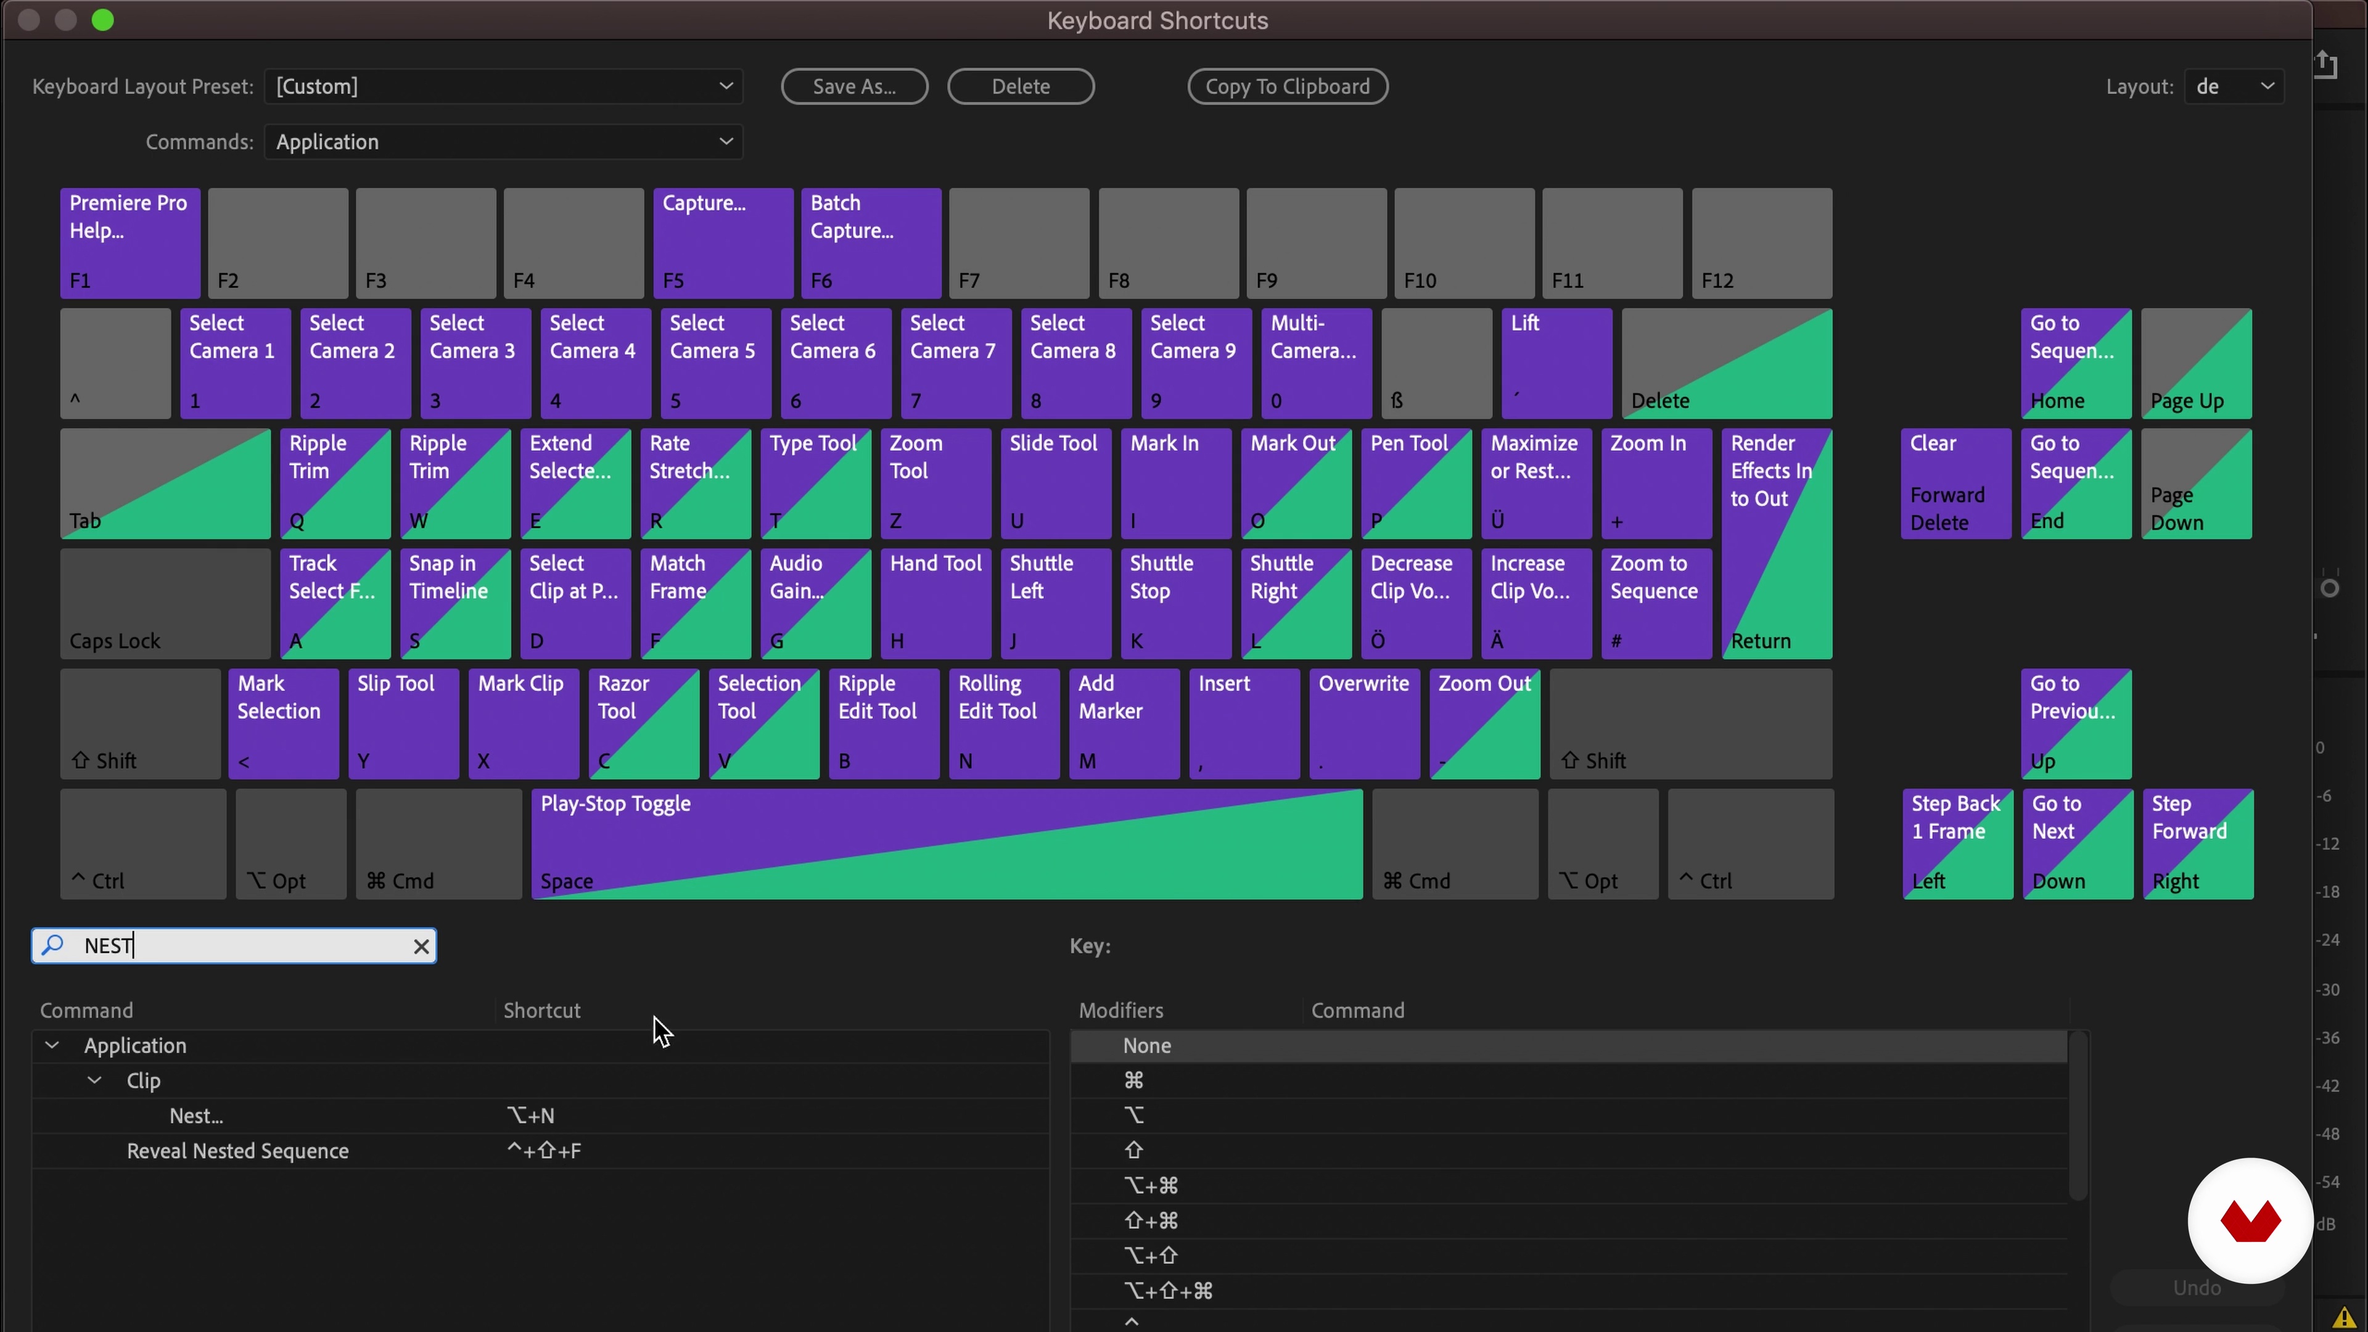The image size is (2368, 1332).
Task: Click the Match Frame F key
Action: (696, 604)
